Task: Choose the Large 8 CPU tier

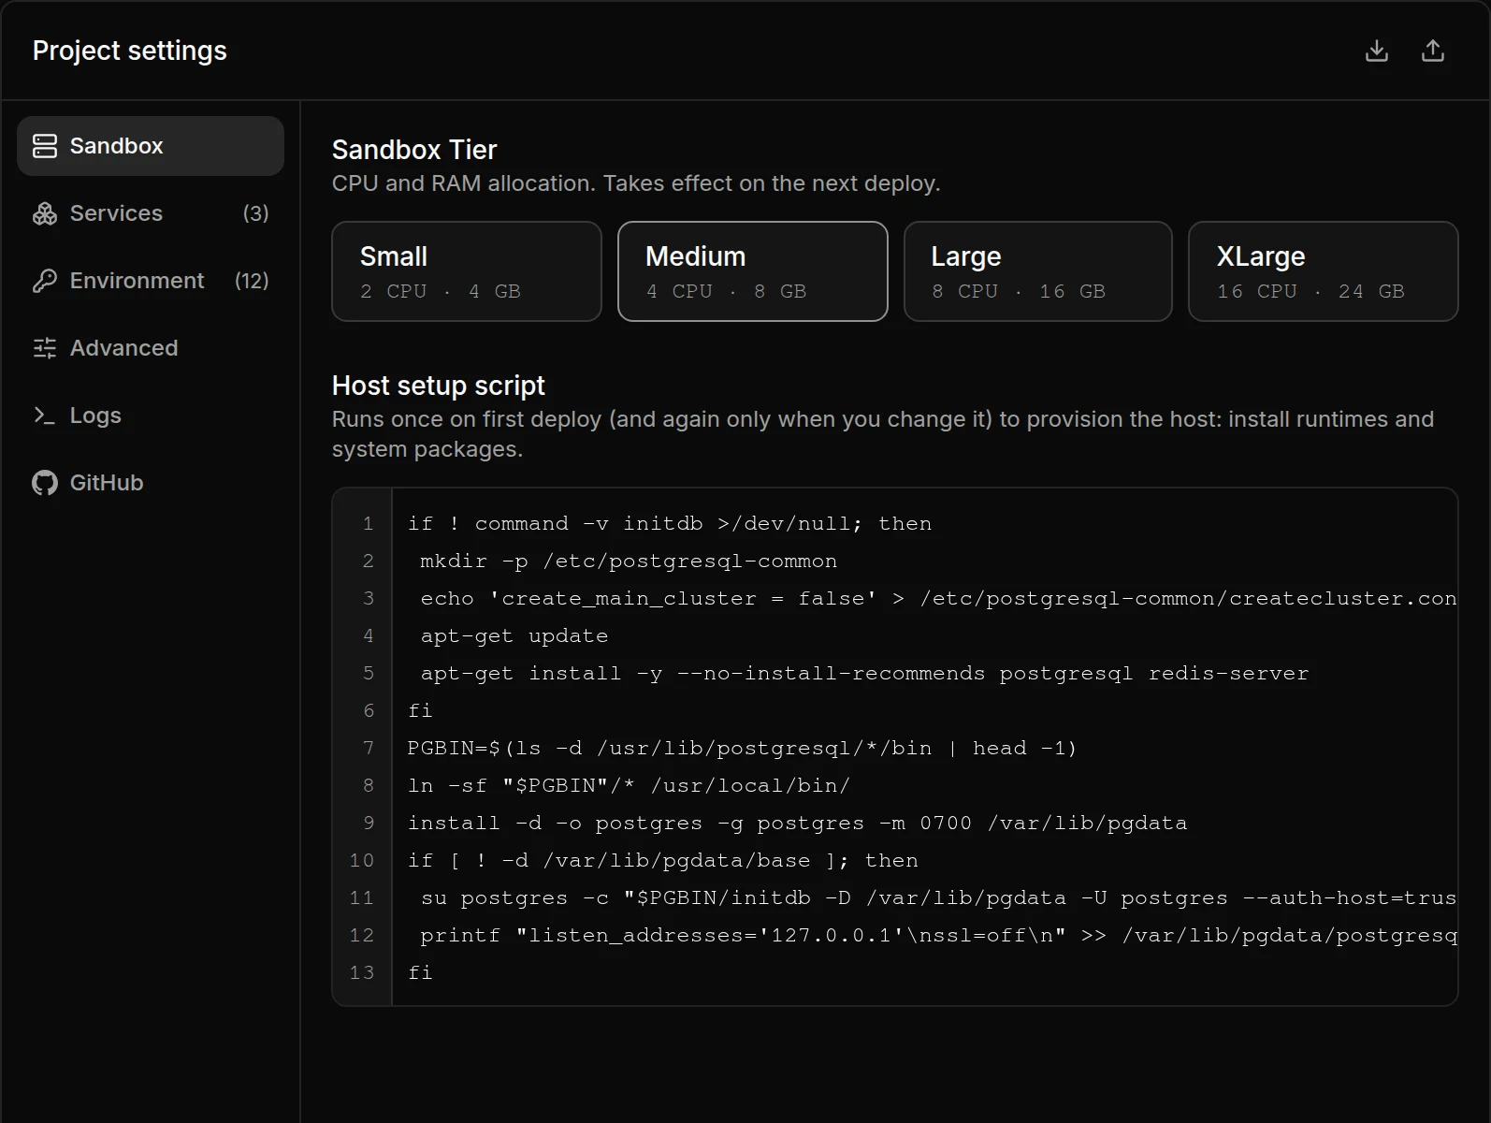Action: 1038,271
